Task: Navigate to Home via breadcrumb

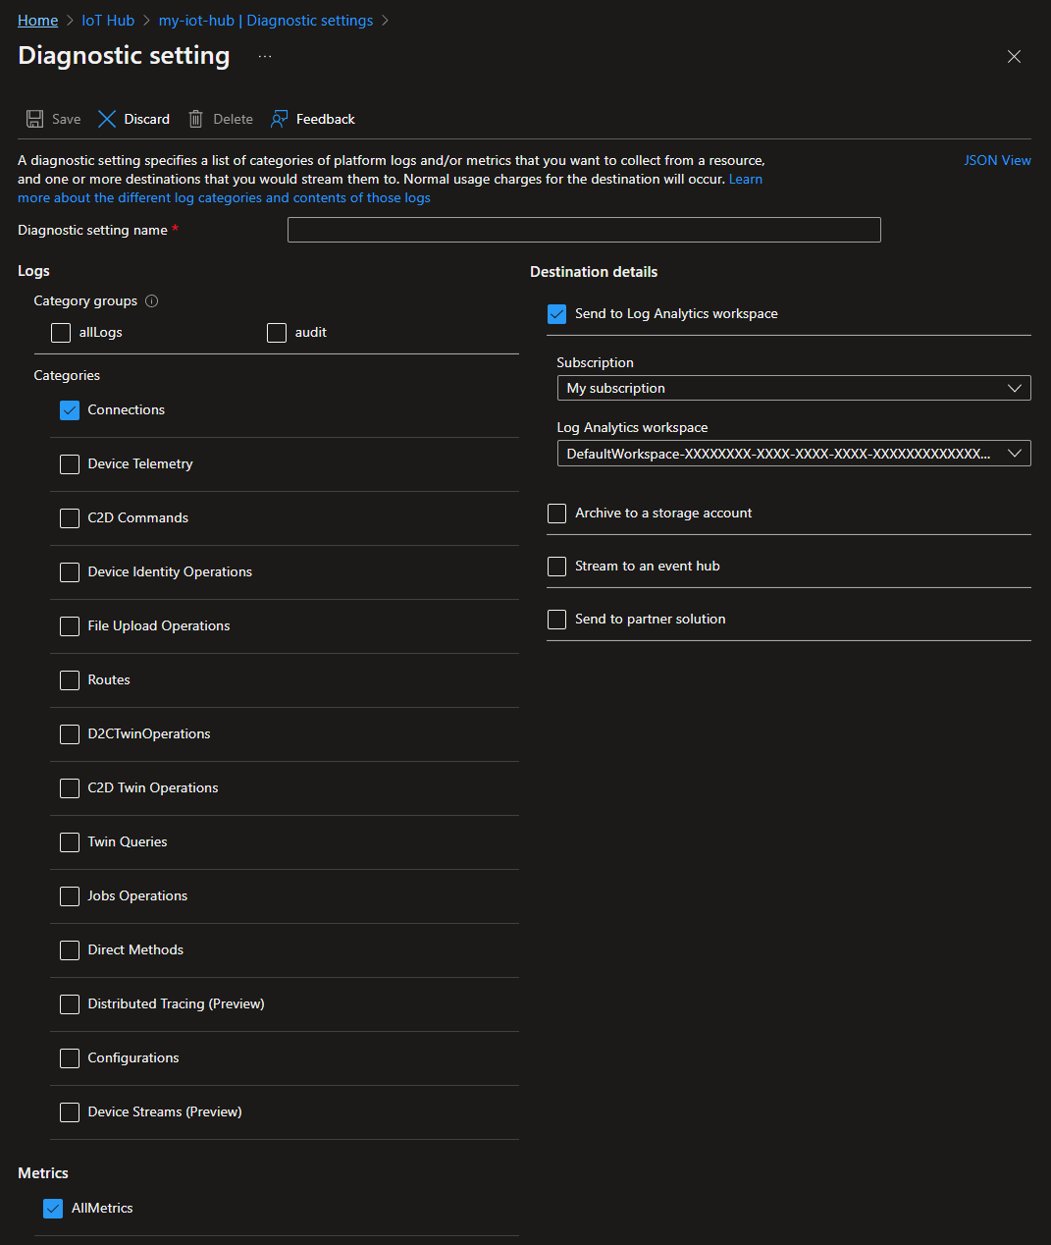Action: click(37, 20)
